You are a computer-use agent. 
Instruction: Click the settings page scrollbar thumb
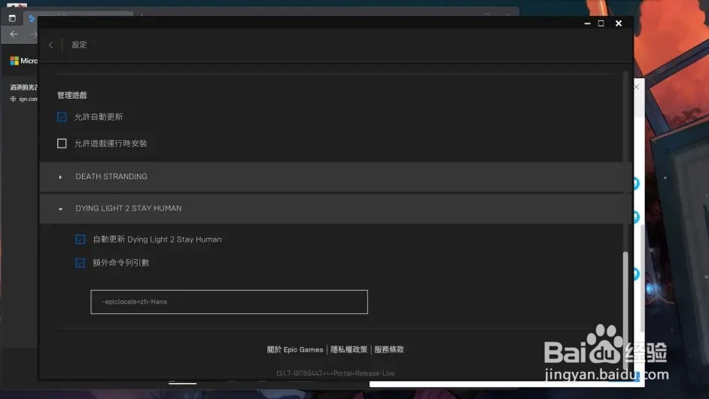click(x=625, y=311)
